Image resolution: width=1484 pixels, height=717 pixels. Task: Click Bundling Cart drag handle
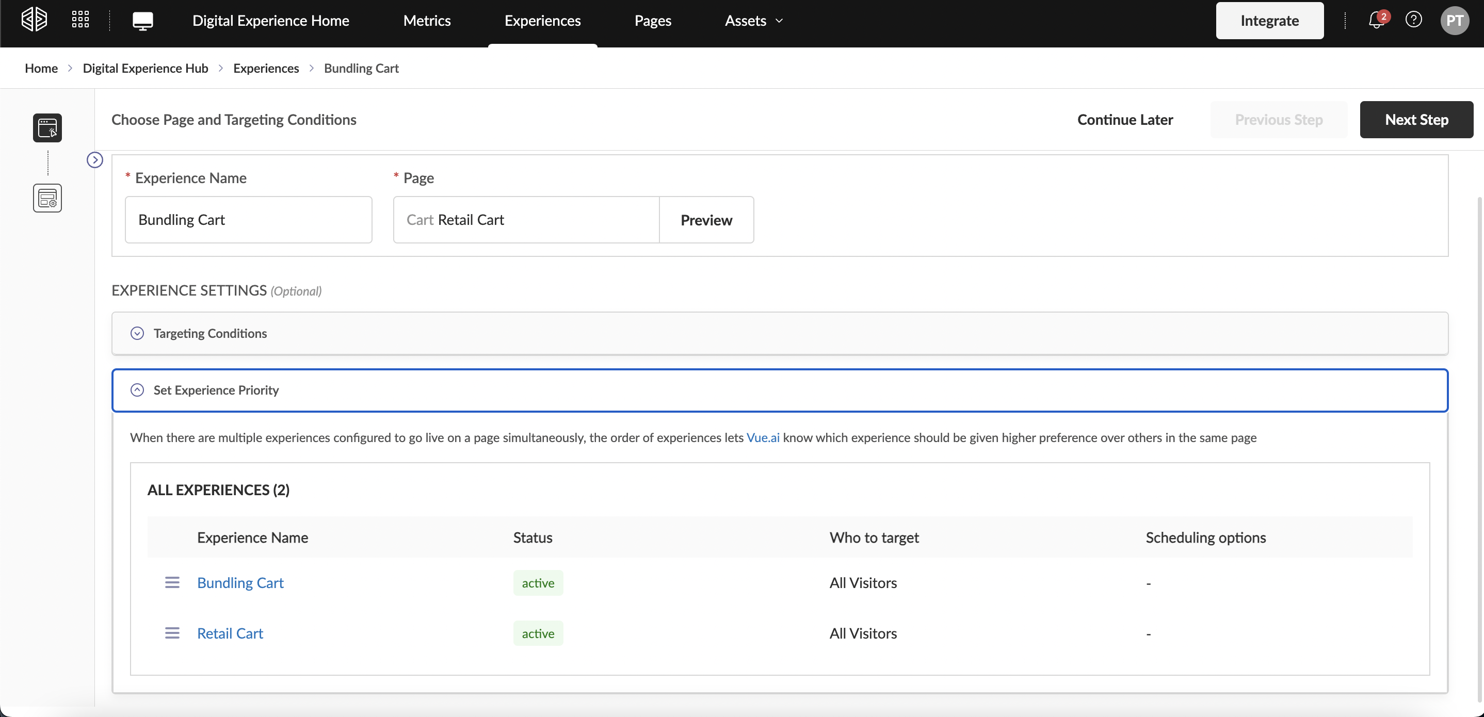tap(172, 582)
